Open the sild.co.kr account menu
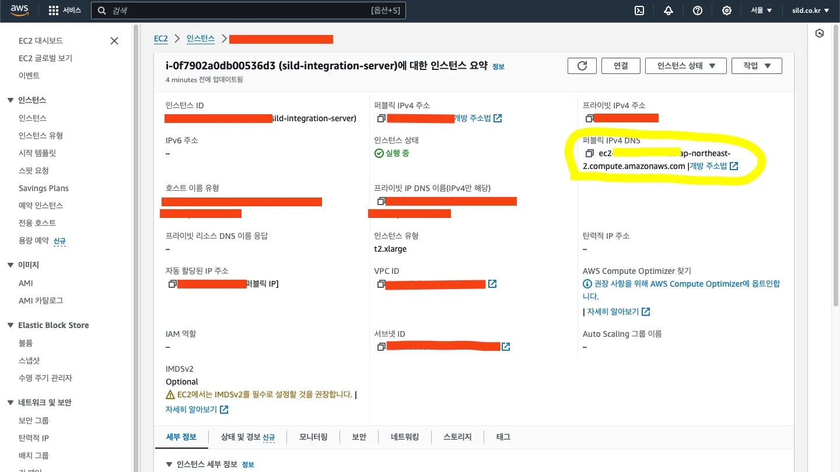840x472 pixels. coord(810,10)
